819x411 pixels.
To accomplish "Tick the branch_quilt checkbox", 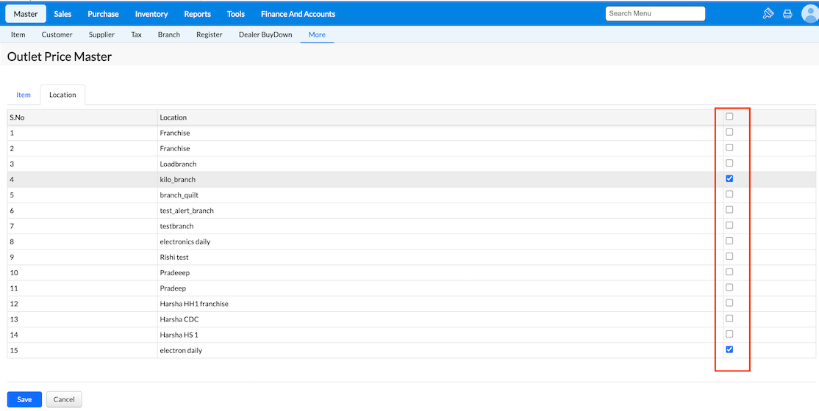I will click(x=730, y=194).
